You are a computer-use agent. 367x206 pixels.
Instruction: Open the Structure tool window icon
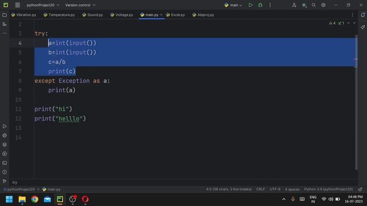[5, 24]
